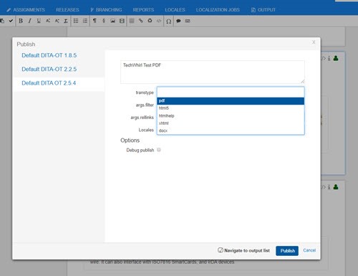Open the Releases tab
The width and height of the screenshot is (358, 276).
(67, 10)
